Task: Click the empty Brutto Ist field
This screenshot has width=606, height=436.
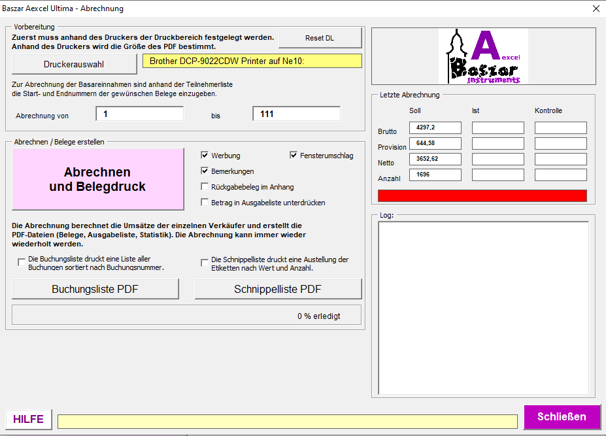Action: [x=498, y=127]
